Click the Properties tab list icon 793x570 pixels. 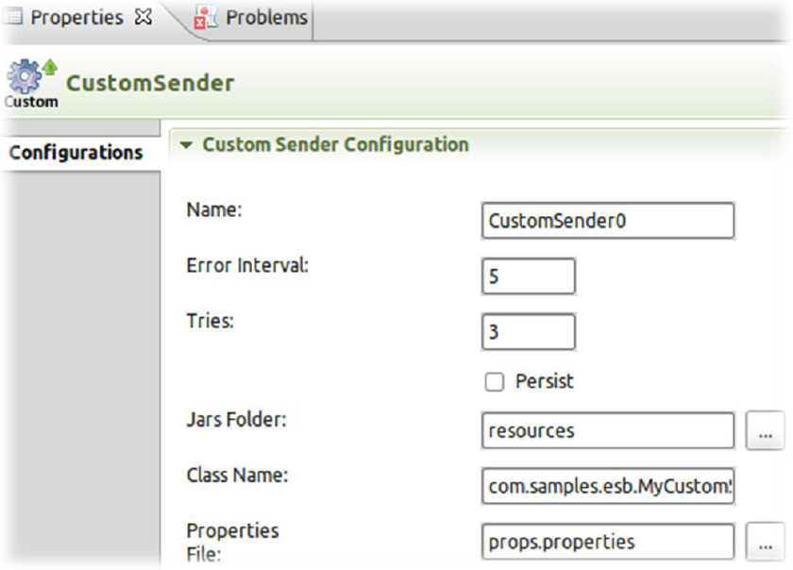click(x=14, y=18)
